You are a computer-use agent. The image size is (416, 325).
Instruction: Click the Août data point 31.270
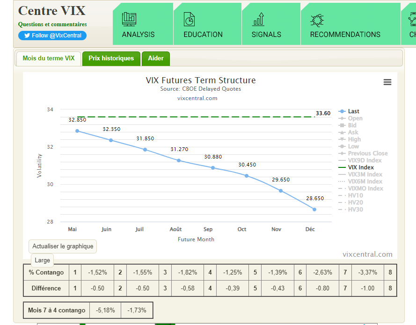179,160
